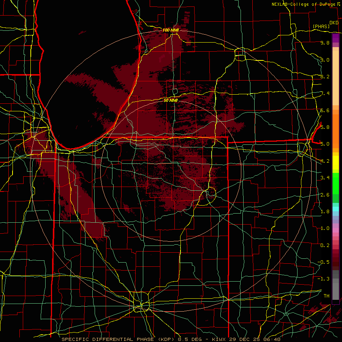Click the DKD label above the color scale
The image size is (342, 342).
[x=334, y=23]
